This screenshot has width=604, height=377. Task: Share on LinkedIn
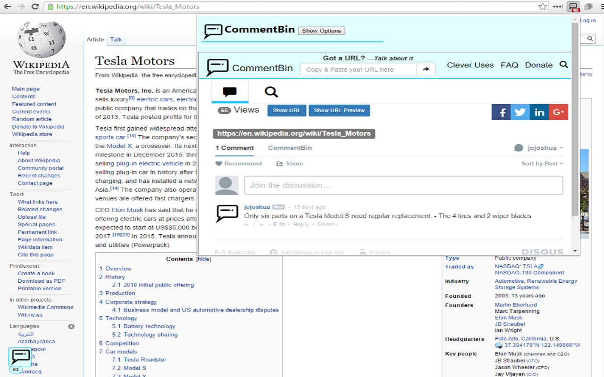pos(539,112)
